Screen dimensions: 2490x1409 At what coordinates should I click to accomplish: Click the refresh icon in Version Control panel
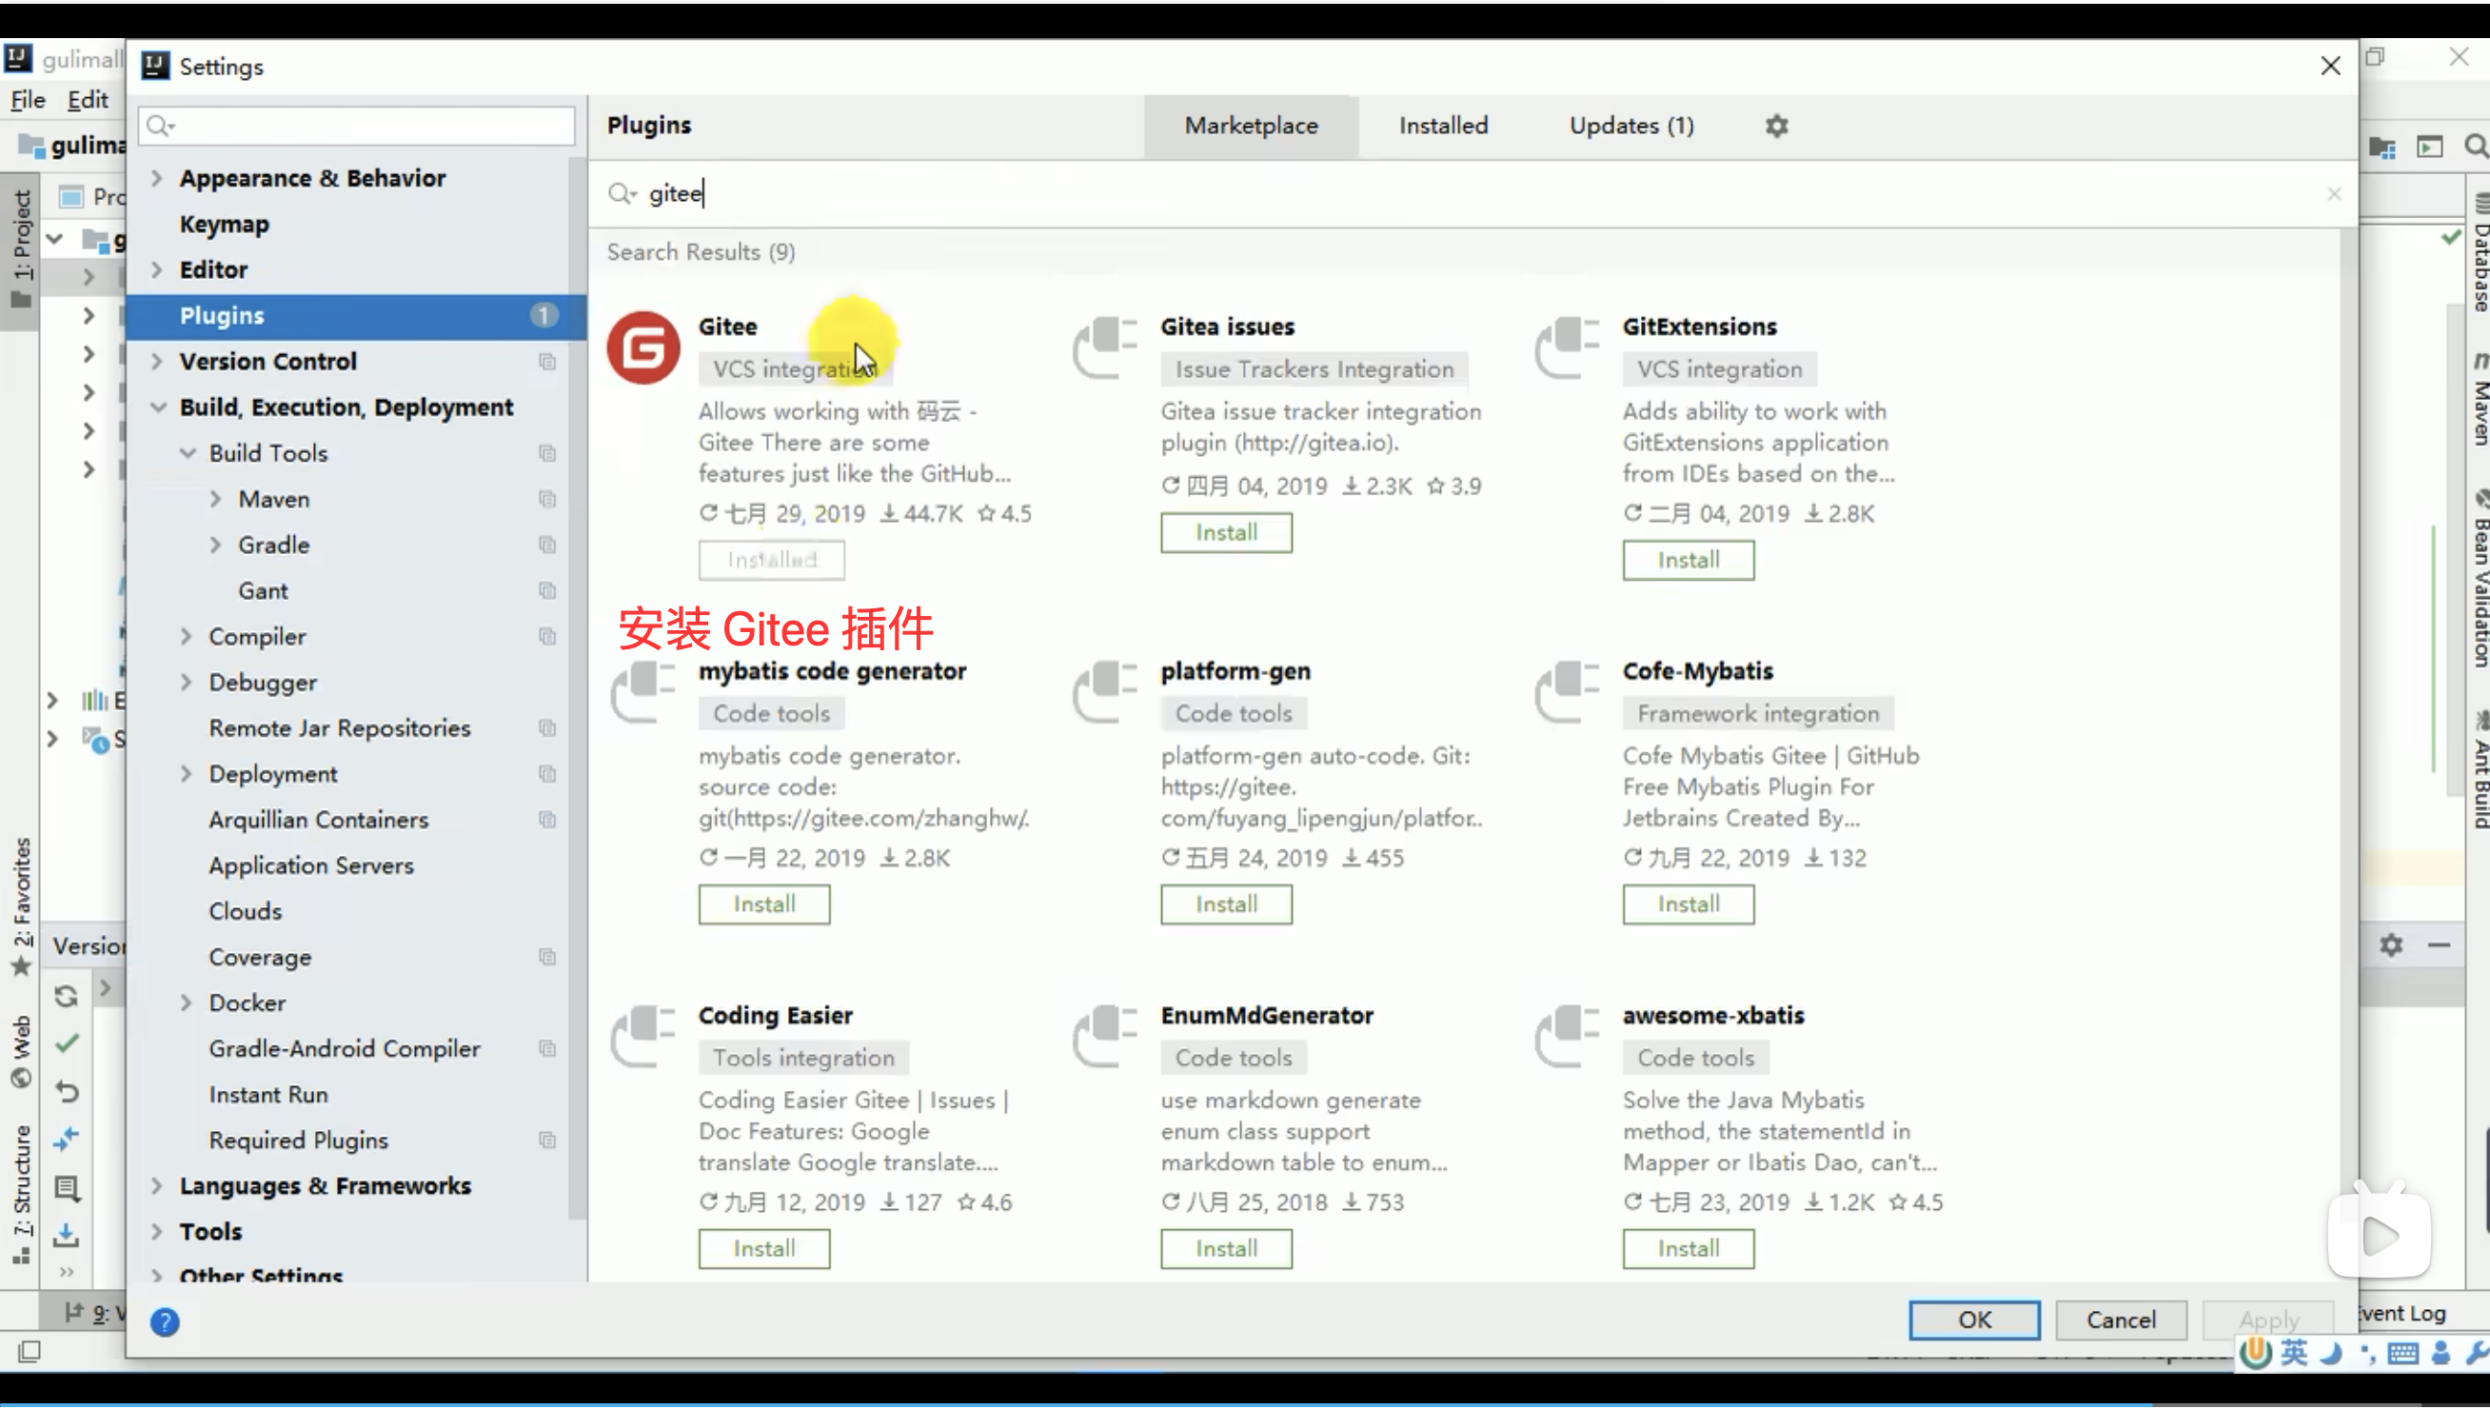66,996
